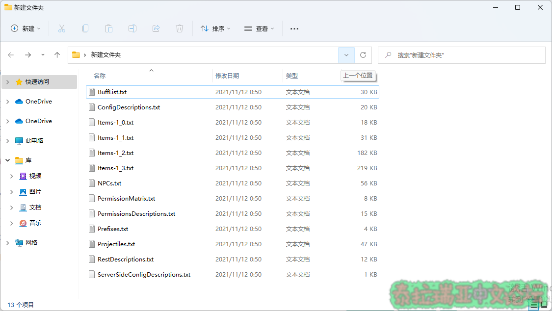Viewport: 552px width, 311px height.
Task: Open the 查看 (View) dropdown
Action: click(259, 28)
